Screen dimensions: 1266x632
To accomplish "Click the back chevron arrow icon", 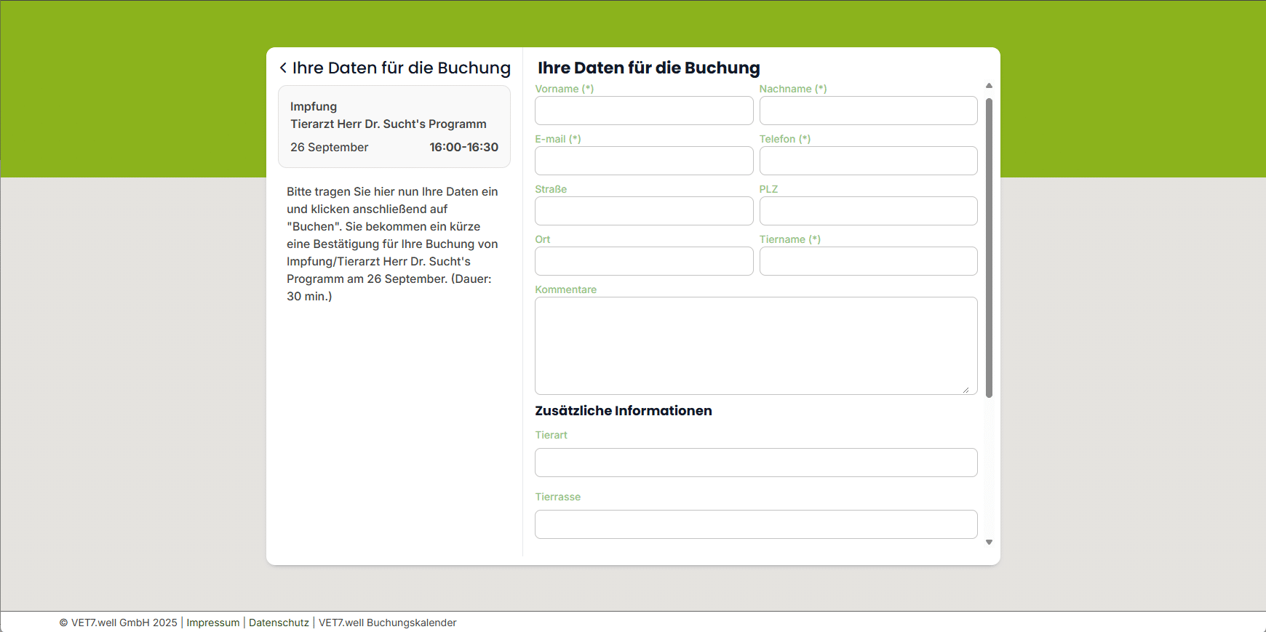I will pos(283,68).
